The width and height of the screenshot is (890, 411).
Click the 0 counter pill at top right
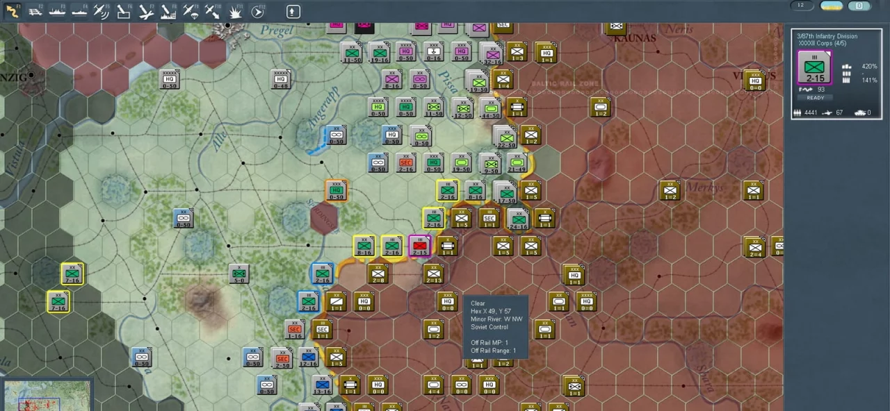click(859, 6)
